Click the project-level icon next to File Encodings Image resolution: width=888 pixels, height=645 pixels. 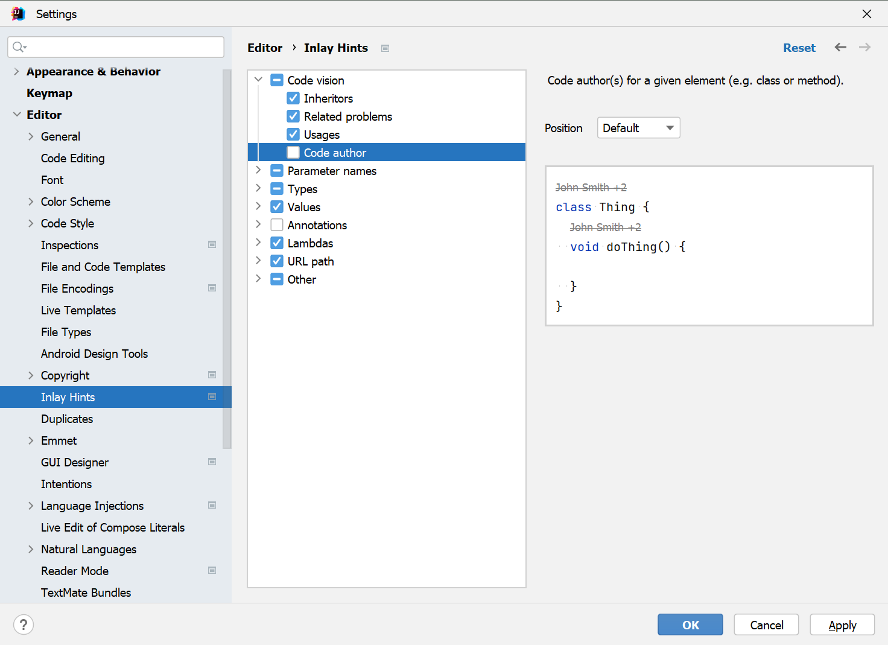pos(212,288)
